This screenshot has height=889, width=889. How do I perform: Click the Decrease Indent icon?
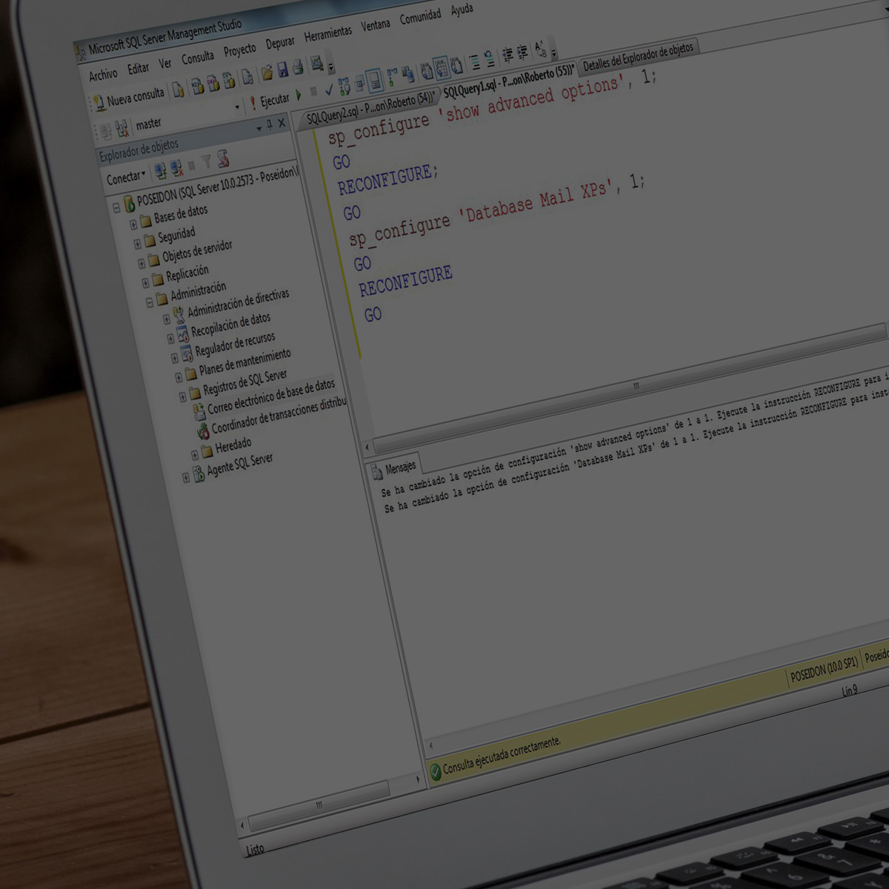tap(507, 54)
